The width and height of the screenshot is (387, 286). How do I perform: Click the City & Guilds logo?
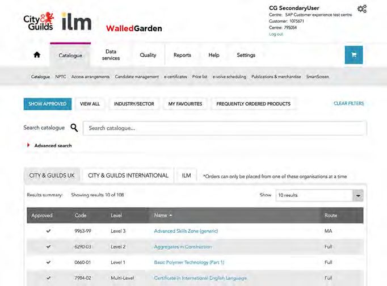(x=39, y=22)
